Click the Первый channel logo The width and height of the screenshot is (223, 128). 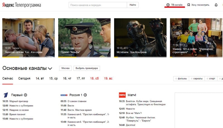coord(6,95)
